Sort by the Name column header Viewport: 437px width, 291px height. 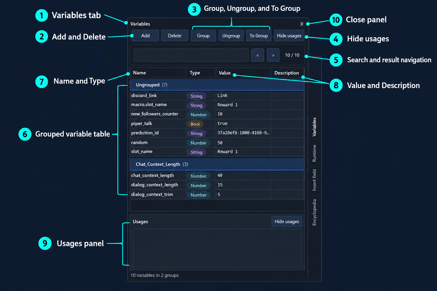click(158, 73)
